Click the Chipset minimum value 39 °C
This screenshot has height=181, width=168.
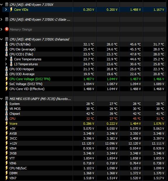tap(113, 114)
